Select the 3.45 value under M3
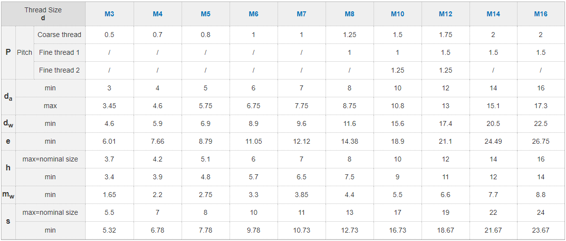 pos(109,106)
